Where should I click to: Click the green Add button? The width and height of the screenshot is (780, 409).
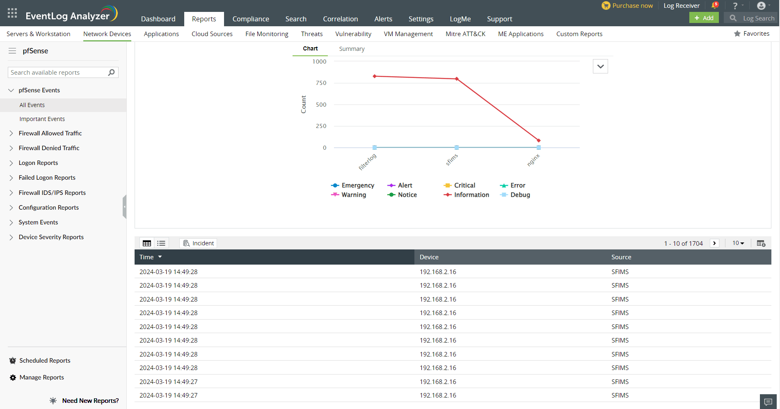point(704,18)
